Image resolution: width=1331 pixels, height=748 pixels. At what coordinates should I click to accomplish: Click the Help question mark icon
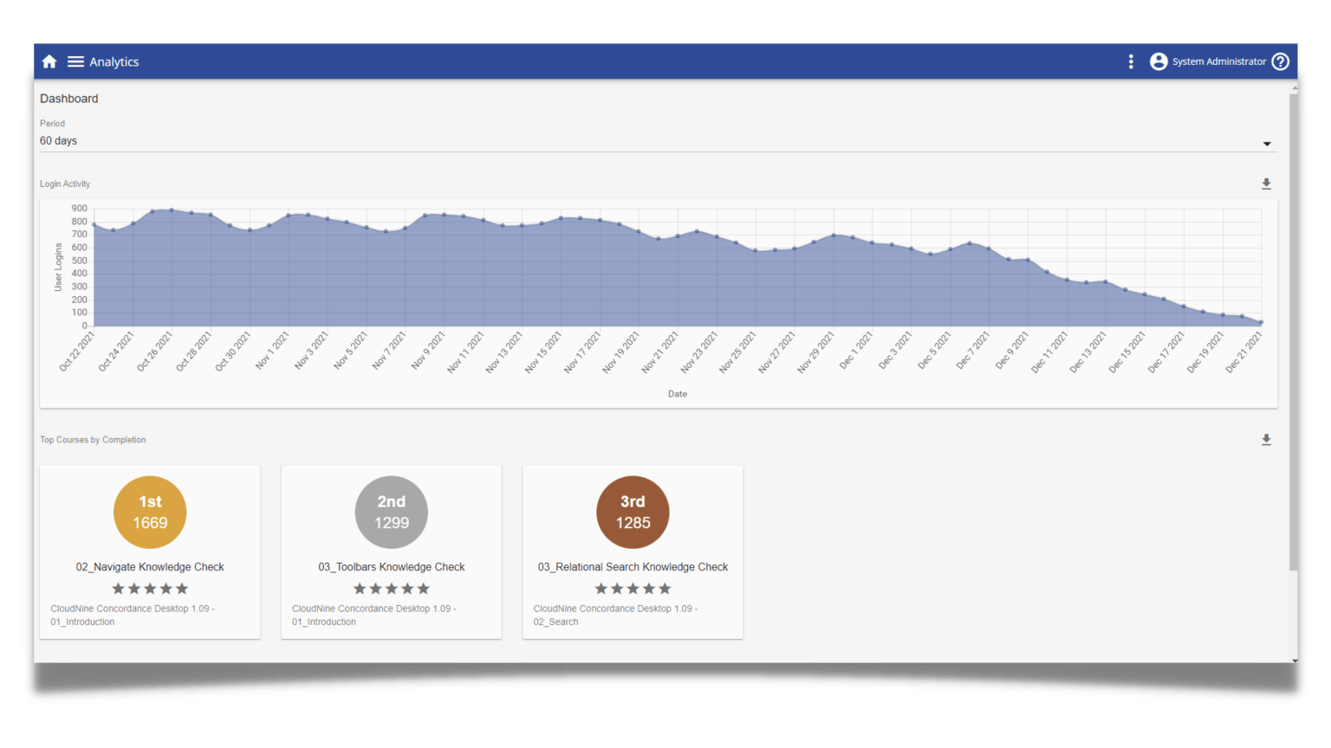[x=1281, y=61]
